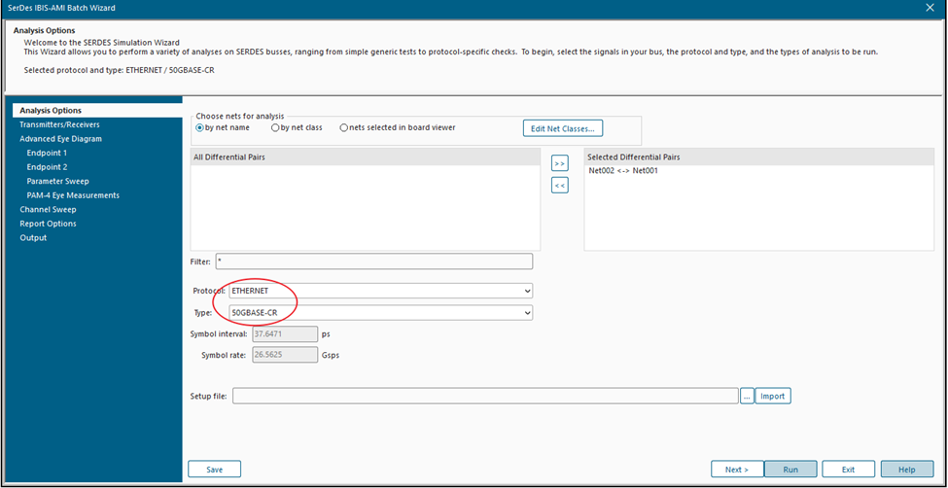Choose 'nets selected in board viewer' option
The width and height of the screenshot is (948, 488).
pos(344,127)
